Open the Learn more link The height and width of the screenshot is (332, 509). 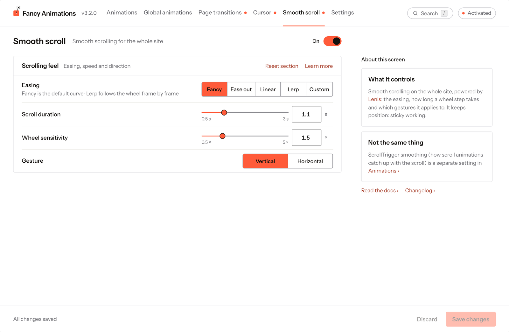319,66
